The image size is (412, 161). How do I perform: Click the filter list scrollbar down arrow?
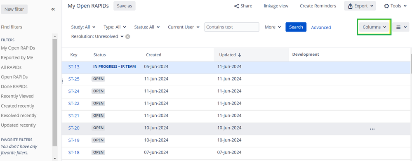coord(55,159)
